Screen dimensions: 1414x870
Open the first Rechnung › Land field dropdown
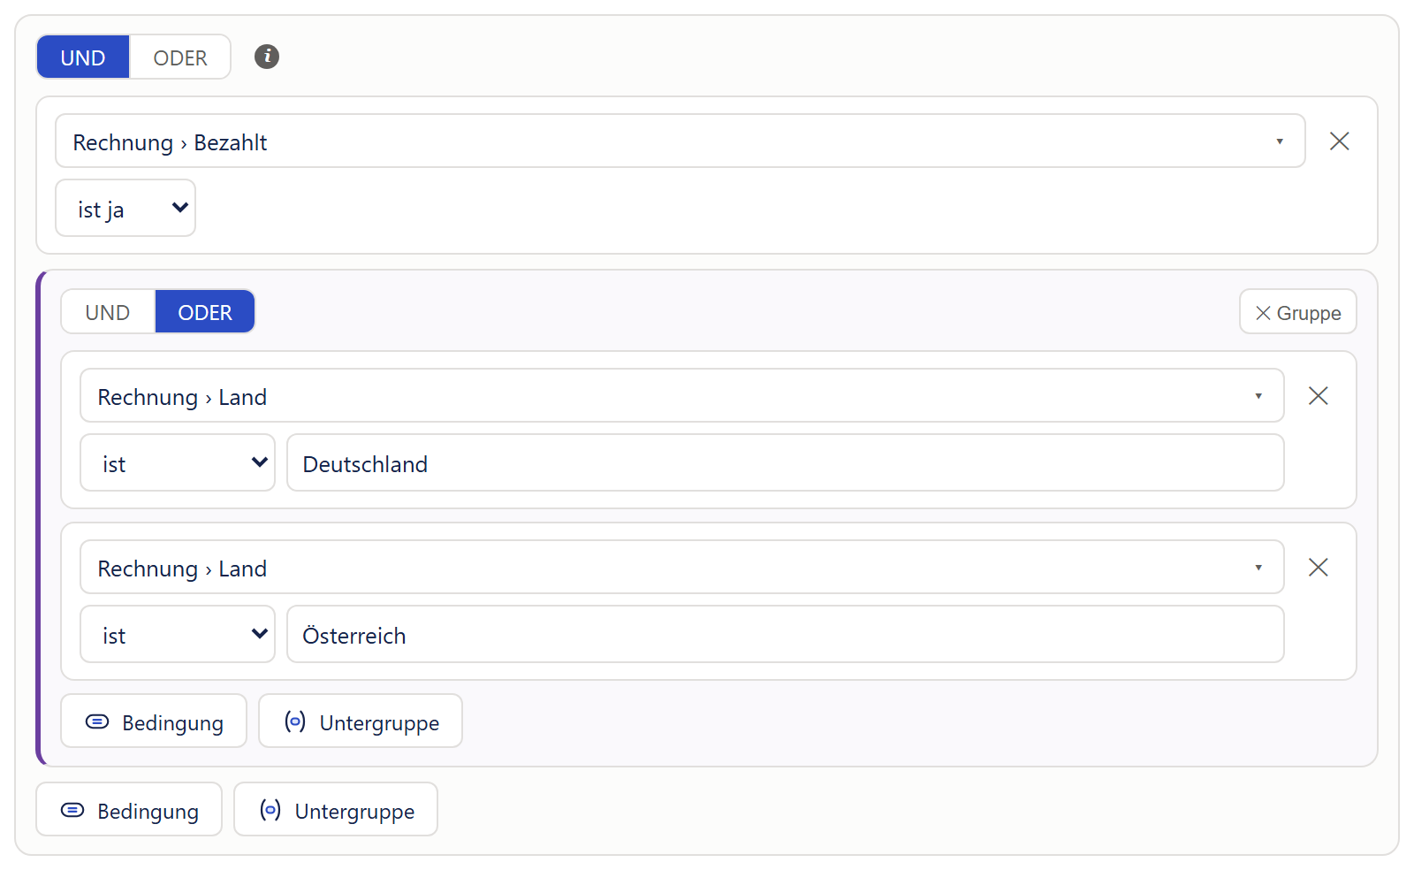pyautogui.click(x=682, y=396)
